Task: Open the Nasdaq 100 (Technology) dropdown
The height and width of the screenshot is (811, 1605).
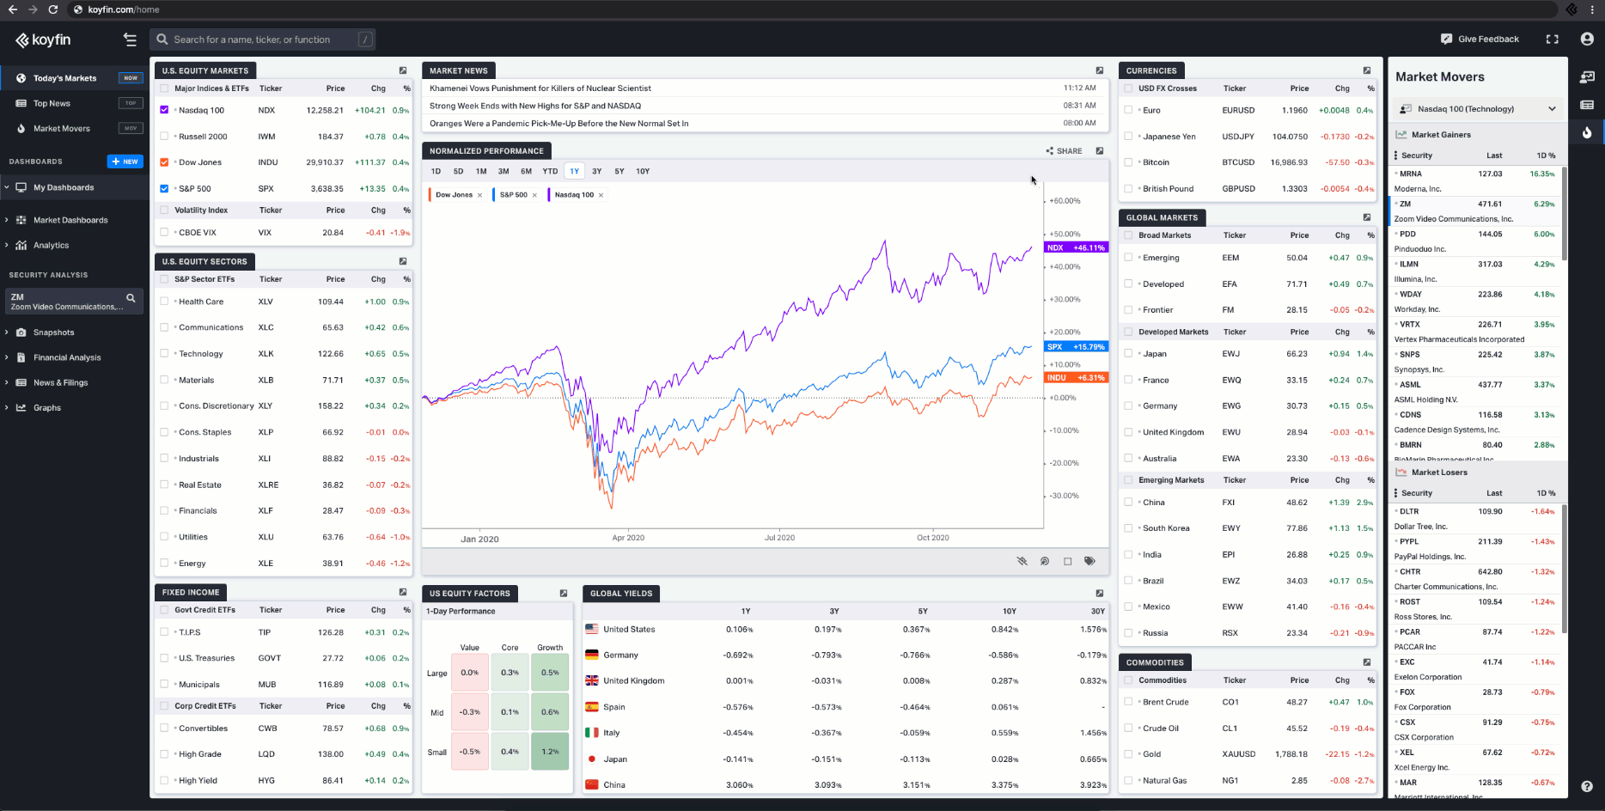Action: click(x=1478, y=109)
